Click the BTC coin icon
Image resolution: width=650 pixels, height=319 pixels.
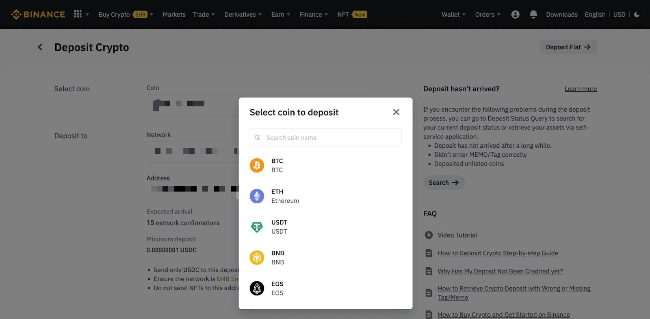tap(257, 166)
